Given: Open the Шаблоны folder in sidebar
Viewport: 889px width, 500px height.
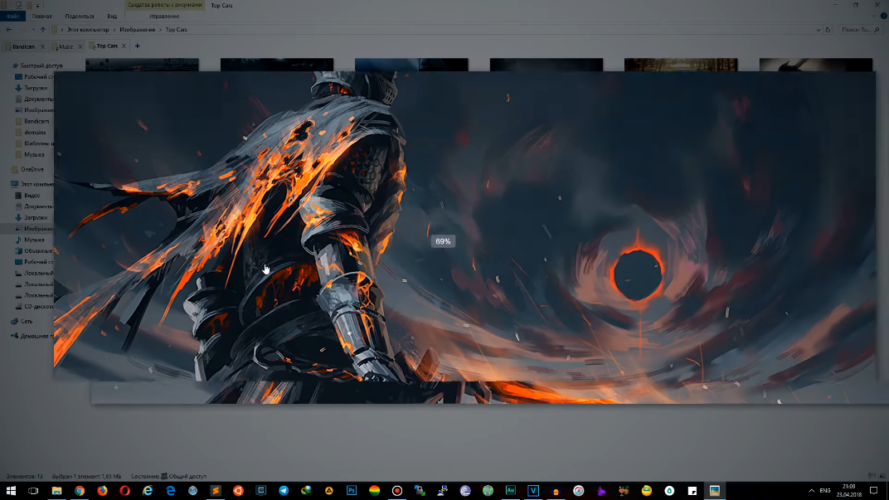Looking at the screenshot, I should click(34, 143).
